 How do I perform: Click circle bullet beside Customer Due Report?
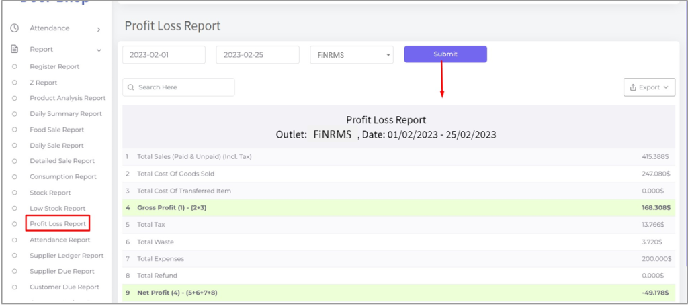point(15,287)
